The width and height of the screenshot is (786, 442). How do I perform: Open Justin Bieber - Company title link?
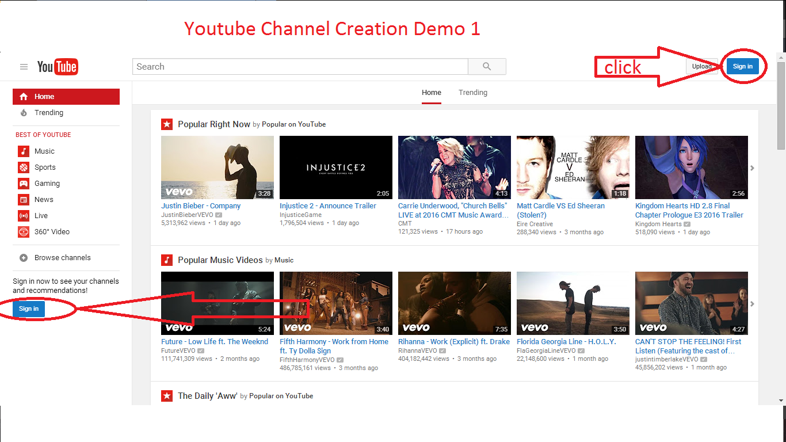(x=201, y=206)
